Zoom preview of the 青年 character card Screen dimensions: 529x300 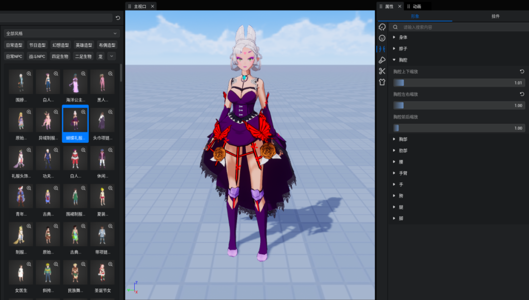(29, 188)
